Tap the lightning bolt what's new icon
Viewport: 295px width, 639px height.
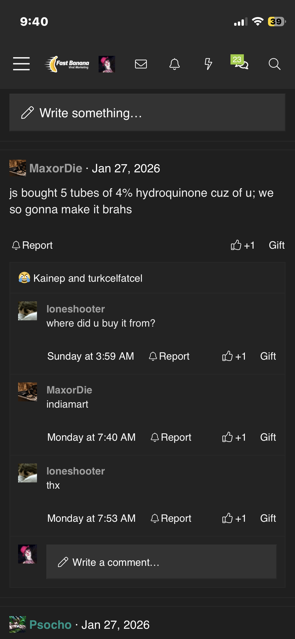(x=208, y=64)
